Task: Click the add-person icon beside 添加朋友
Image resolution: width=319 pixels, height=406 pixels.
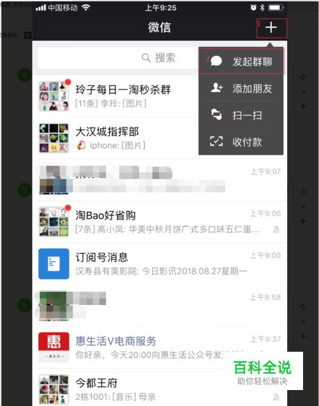Action: click(x=216, y=88)
